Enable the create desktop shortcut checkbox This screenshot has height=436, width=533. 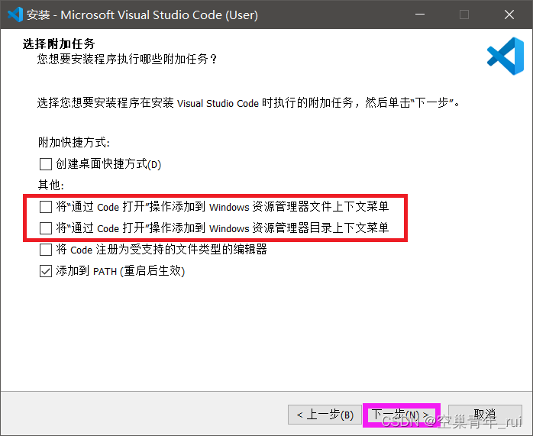[x=46, y=164]
